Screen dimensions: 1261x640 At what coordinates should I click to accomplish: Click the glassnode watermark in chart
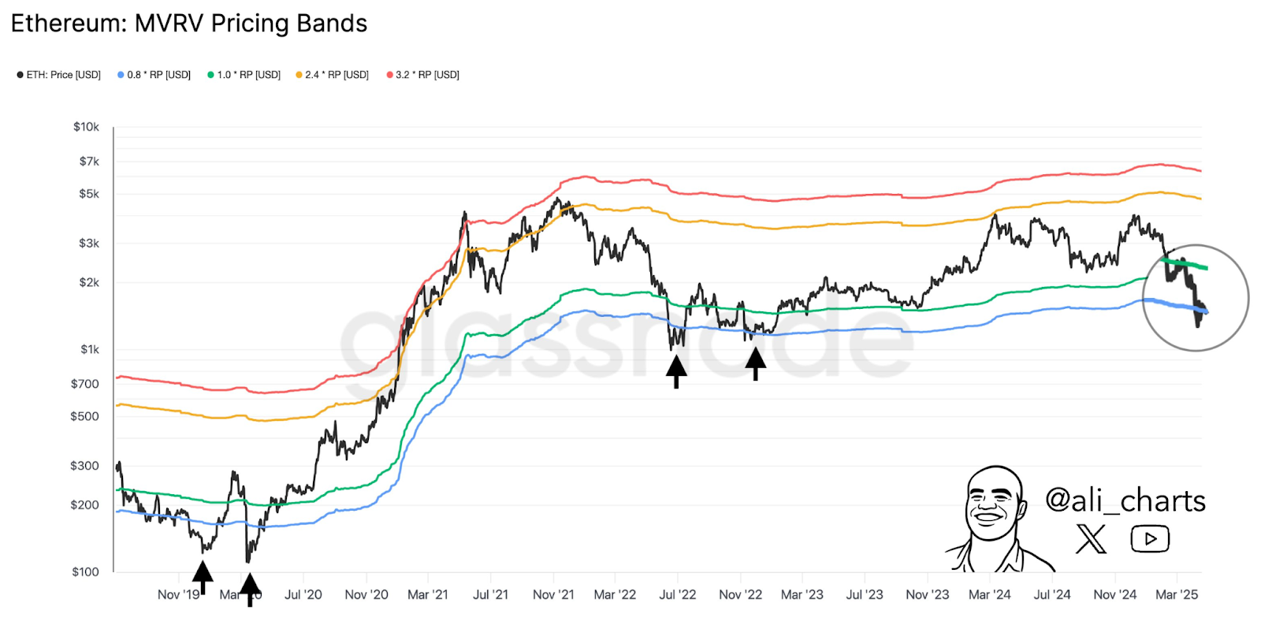click(627, 343)
